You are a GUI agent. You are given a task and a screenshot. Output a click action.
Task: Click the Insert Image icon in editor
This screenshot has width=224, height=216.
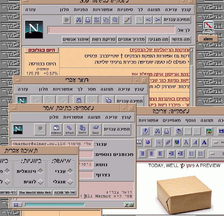(139, 142)
